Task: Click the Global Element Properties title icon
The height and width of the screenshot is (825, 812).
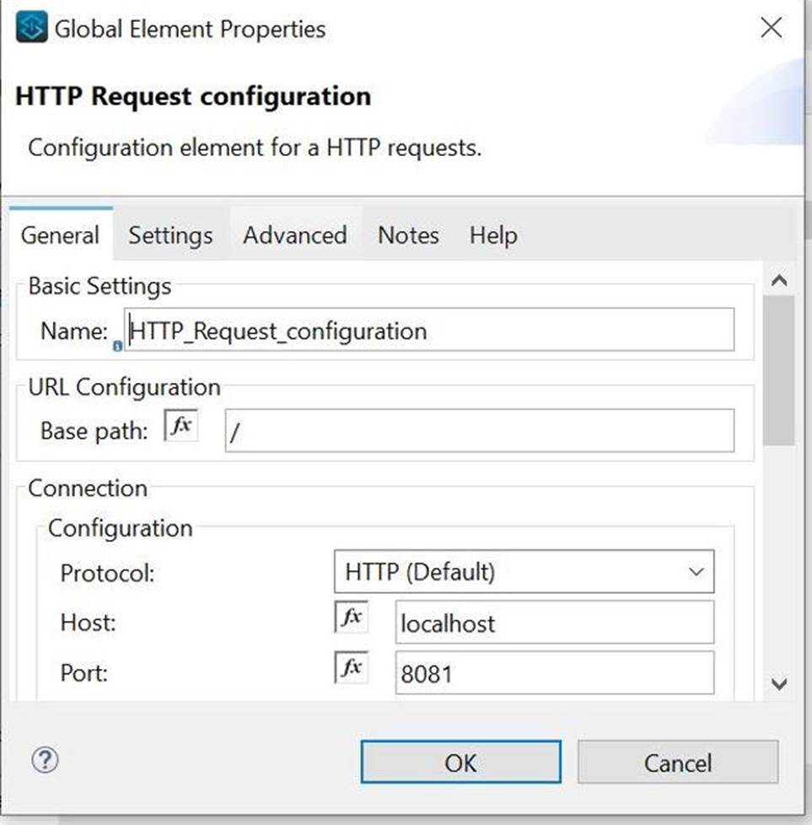Action: click(32, 29)
